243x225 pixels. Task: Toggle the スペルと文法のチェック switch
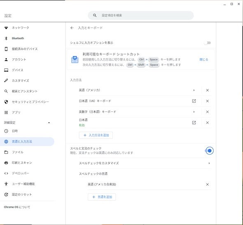208,151
